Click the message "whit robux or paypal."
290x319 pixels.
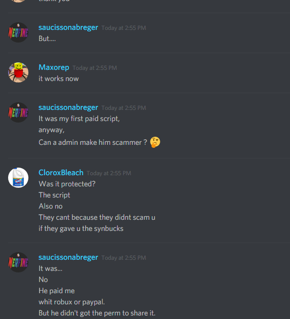[71, 302]
